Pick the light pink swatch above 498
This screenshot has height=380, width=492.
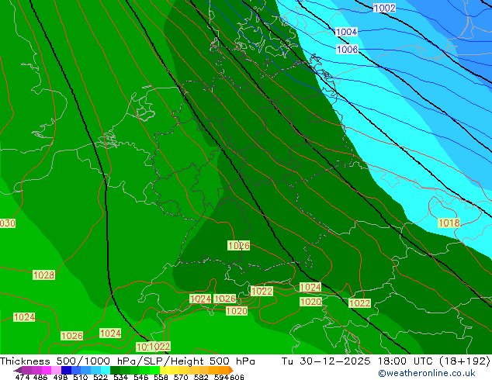56,370
